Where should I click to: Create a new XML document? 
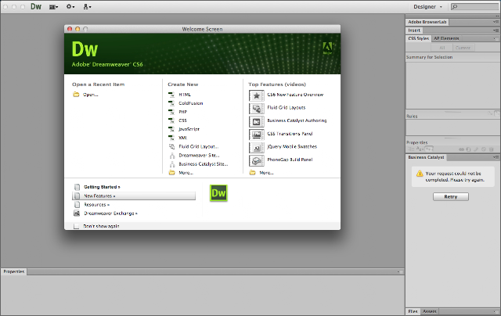pos(182,138)
